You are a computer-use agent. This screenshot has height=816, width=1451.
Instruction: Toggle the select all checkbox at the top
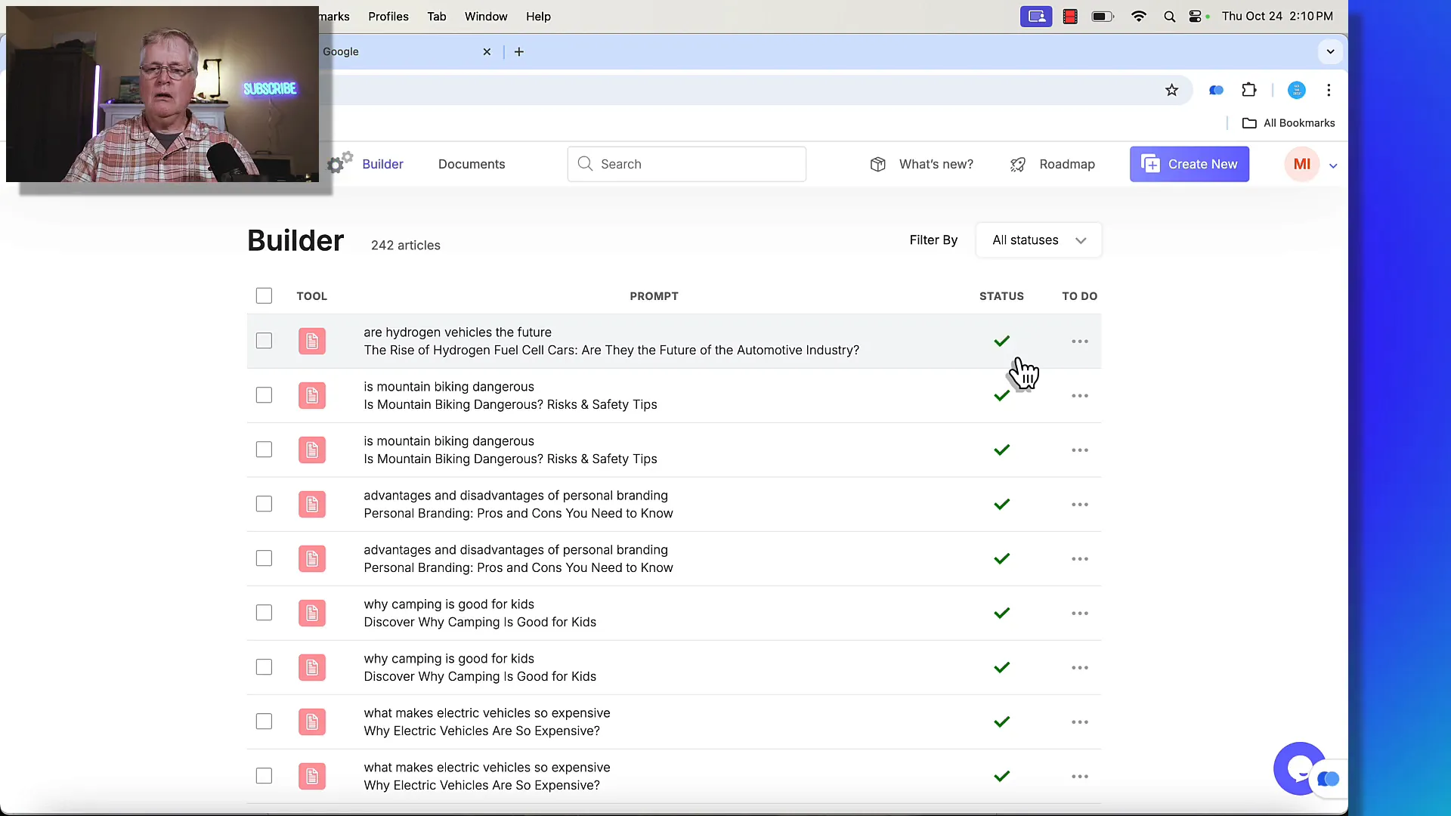tap(264, 295)
